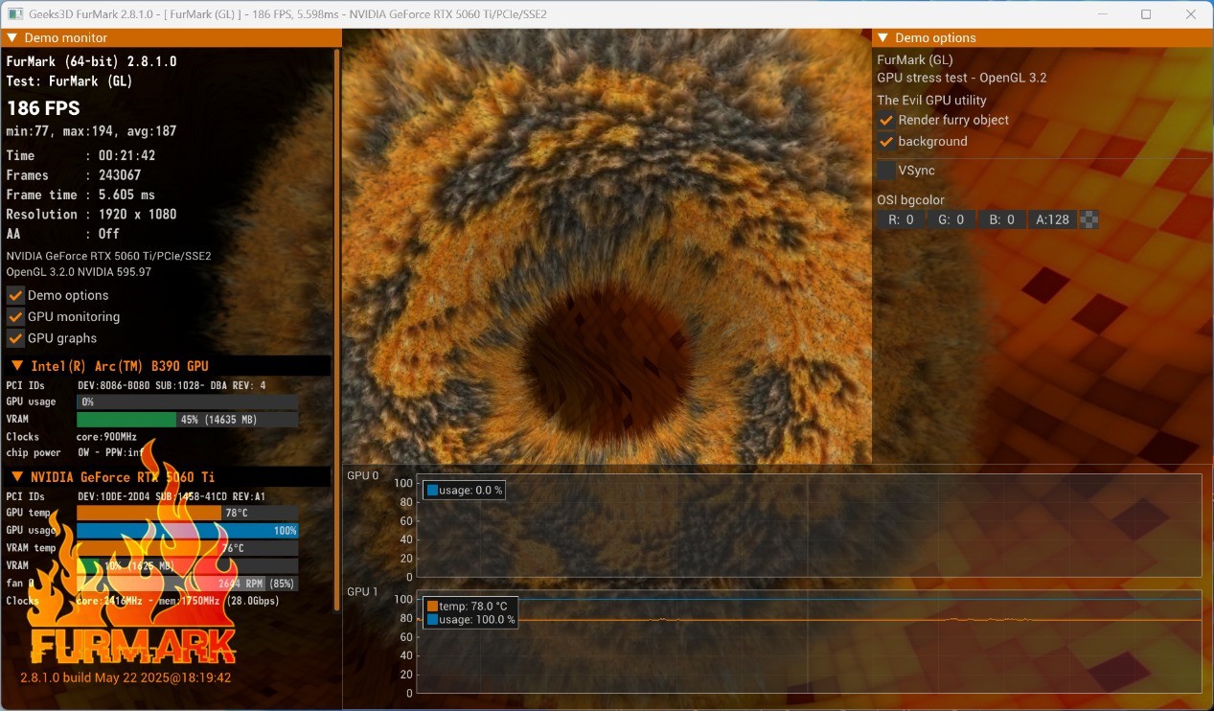1214x711 pixels.
Task: Collapse the NVIDIA GeForce RTX 5060 Ti section
Action: click(x=17, y=477)
